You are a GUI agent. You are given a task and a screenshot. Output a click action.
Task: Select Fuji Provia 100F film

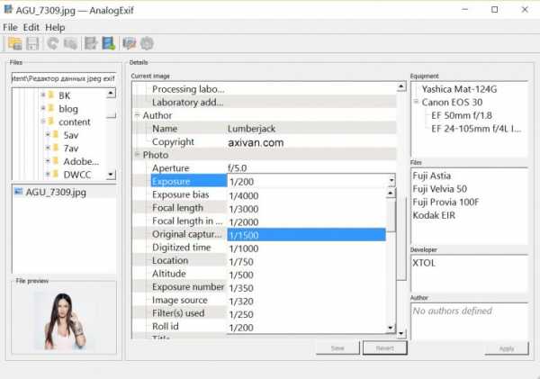tap(445, 202)
